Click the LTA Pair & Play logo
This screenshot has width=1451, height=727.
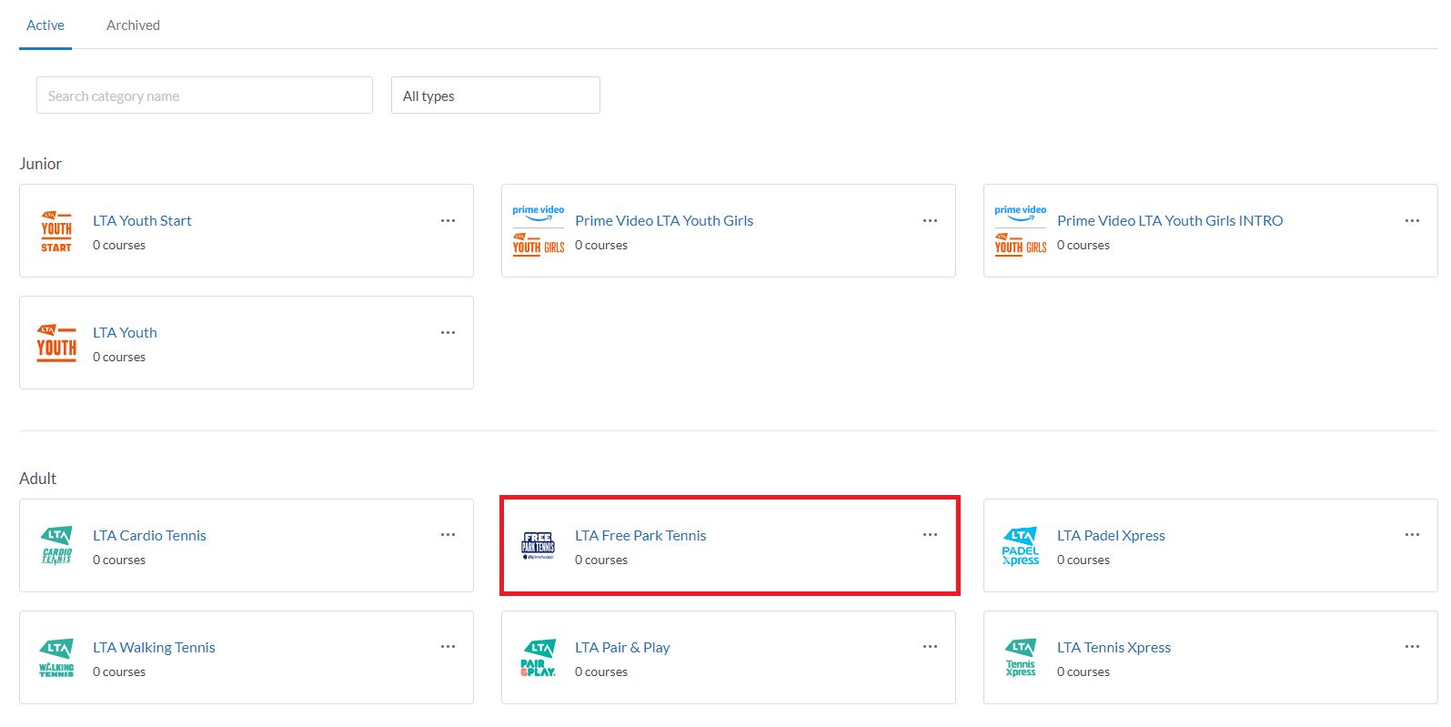tap(539, 658)
